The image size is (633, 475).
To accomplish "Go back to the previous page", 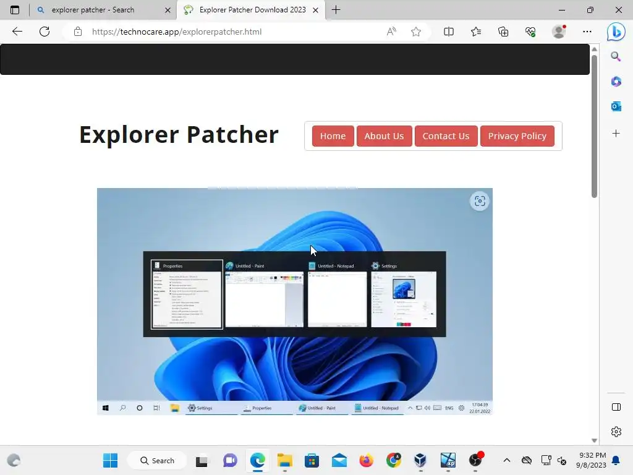I will click(17, 32).
